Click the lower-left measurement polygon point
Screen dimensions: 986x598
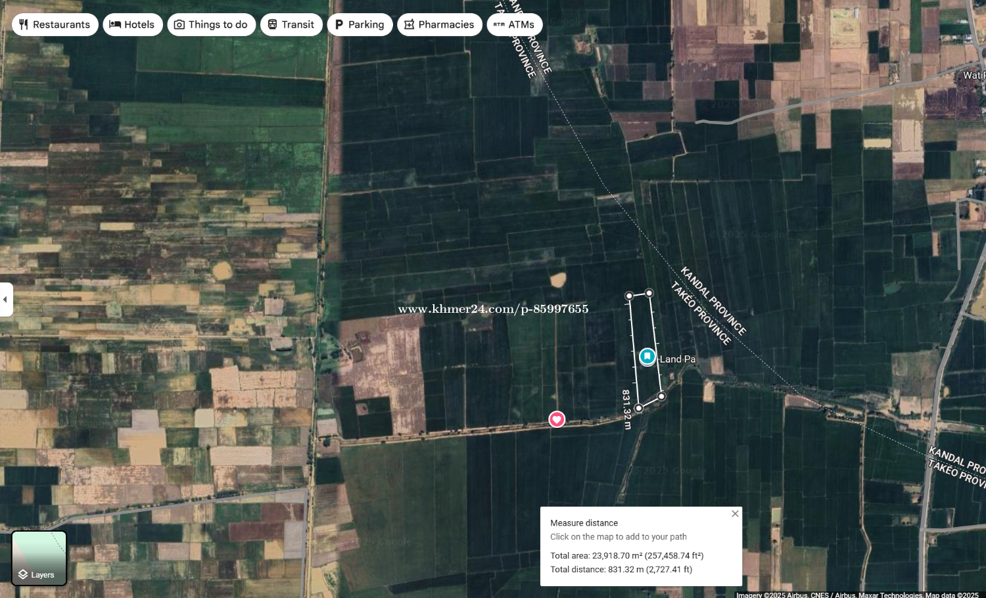(x=638, y=408)
